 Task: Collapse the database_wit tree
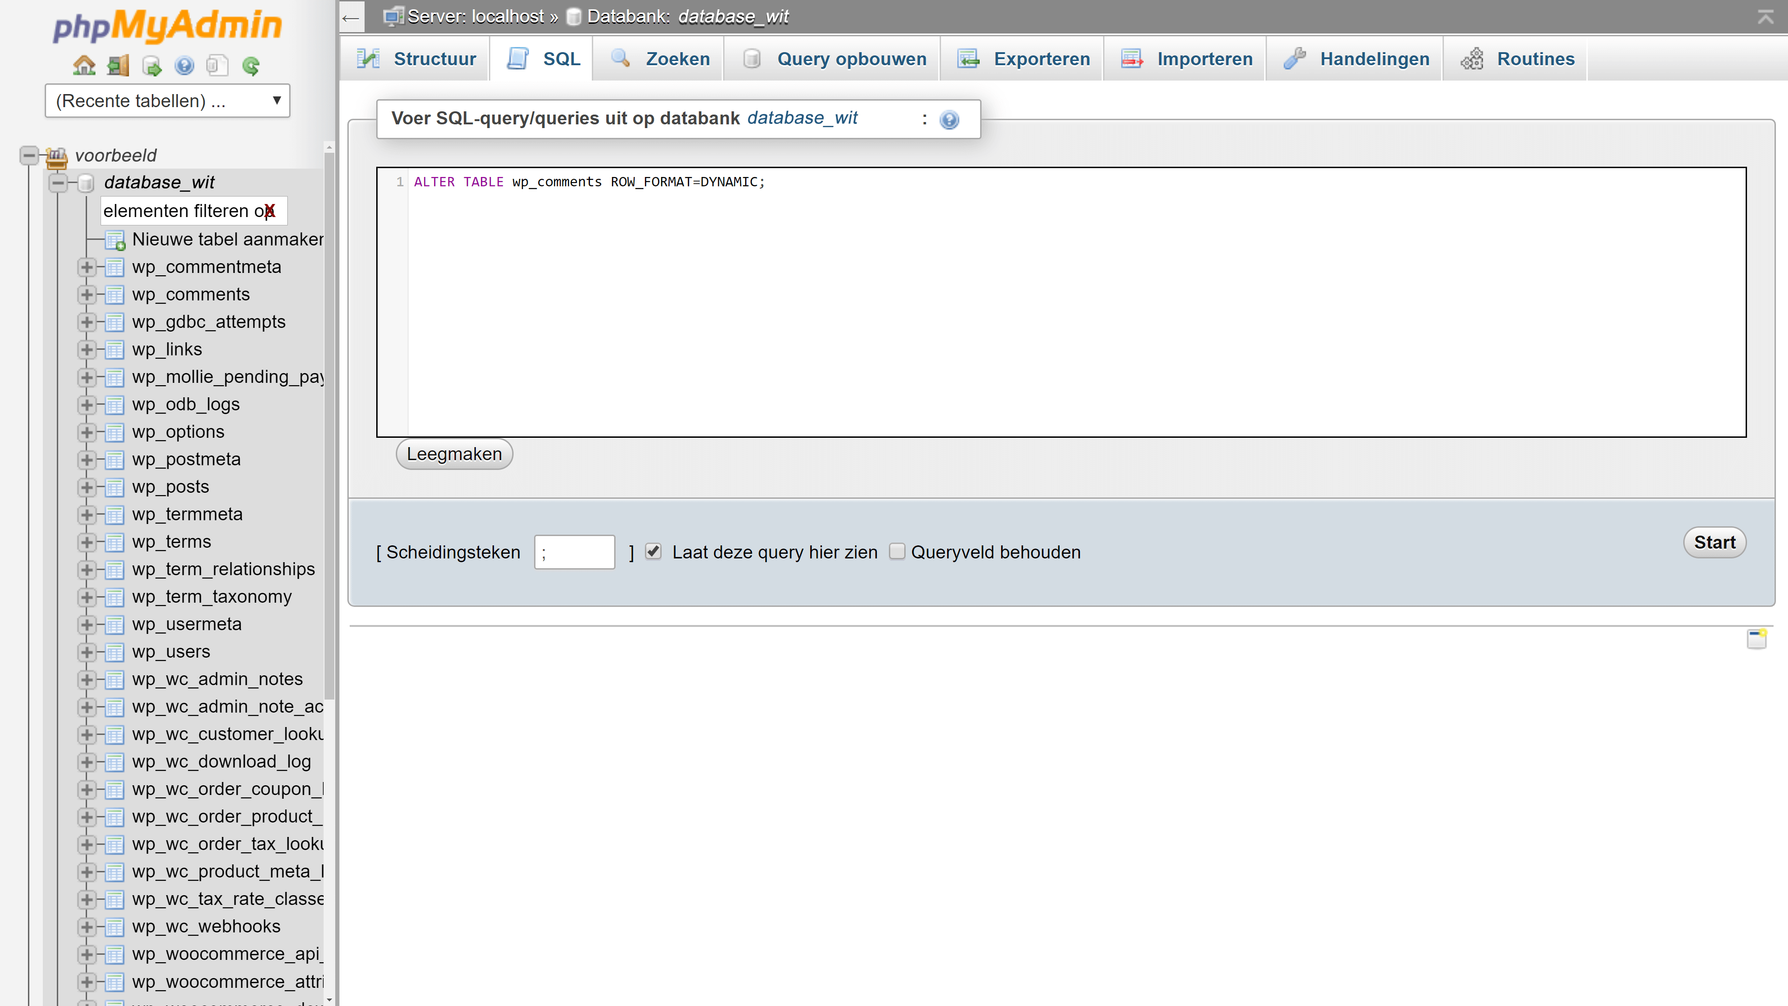[x=58, y=183]
